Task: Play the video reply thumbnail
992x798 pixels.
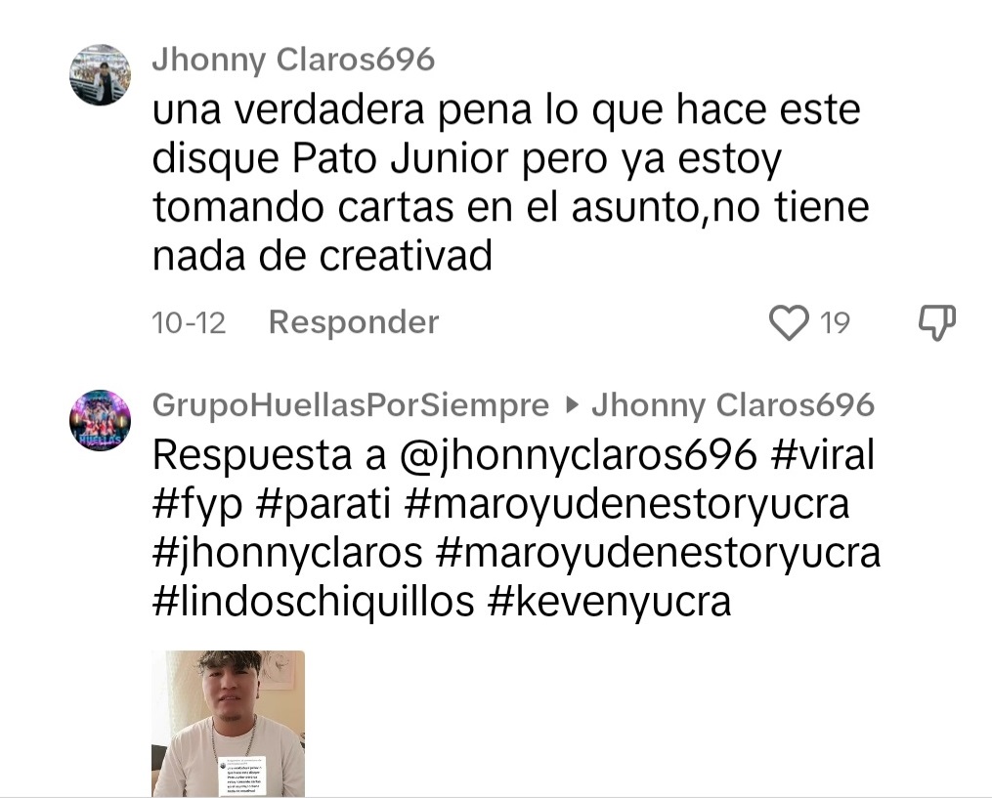Action: 229,724
